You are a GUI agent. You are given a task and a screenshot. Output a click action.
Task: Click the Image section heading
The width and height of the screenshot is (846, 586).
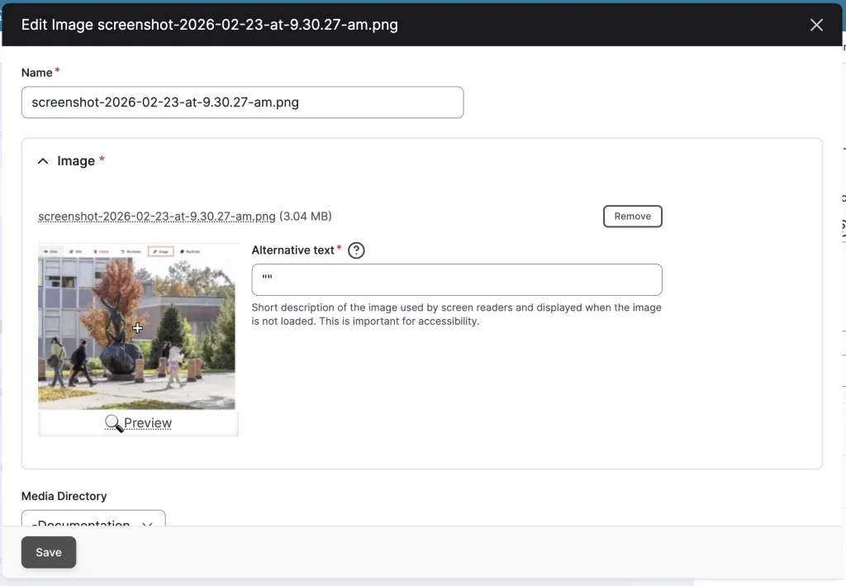[76, 161]
